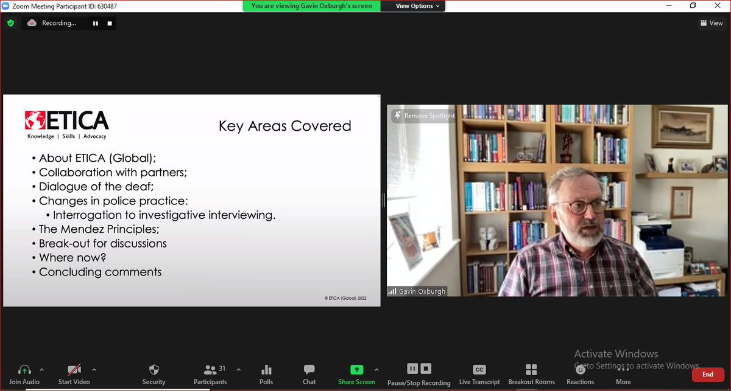Pause recording using top-left pause icon
This screenshot has height=391, width=731.
click(x=95, y=23)
